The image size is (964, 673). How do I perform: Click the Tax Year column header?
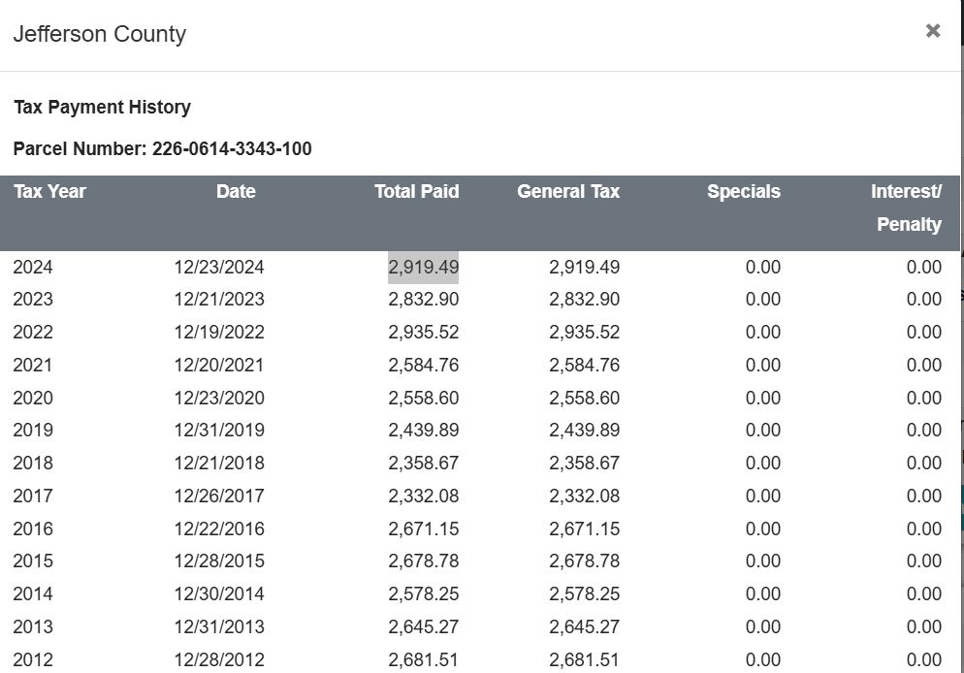click(49, 192)
